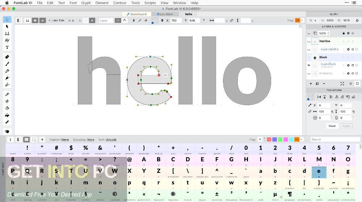Open the Contour menu
Viewport: 362px width, 202px height.
tap(119, 3)
